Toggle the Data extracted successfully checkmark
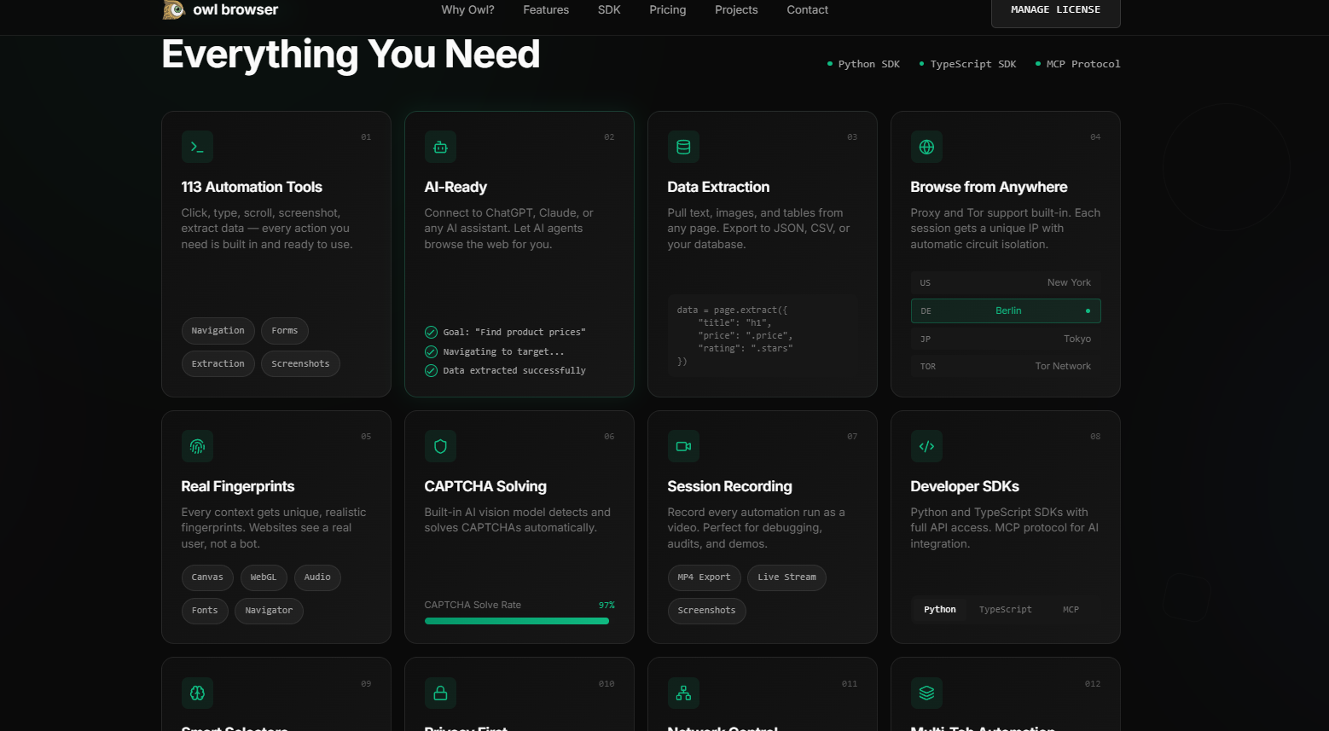 pos(431,370)
